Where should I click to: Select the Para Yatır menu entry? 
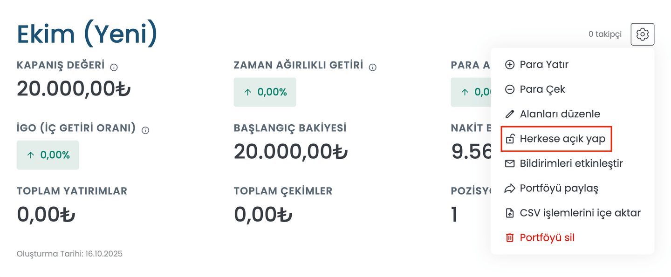(544, 65)
